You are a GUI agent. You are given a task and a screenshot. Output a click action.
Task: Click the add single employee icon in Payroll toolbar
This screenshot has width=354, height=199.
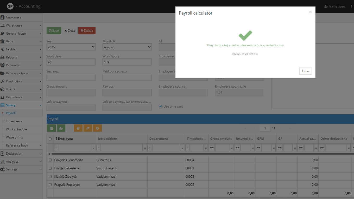(61, 128)
